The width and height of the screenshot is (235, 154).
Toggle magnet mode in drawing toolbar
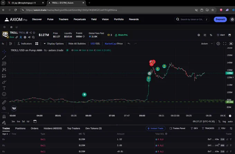point(4,116)
